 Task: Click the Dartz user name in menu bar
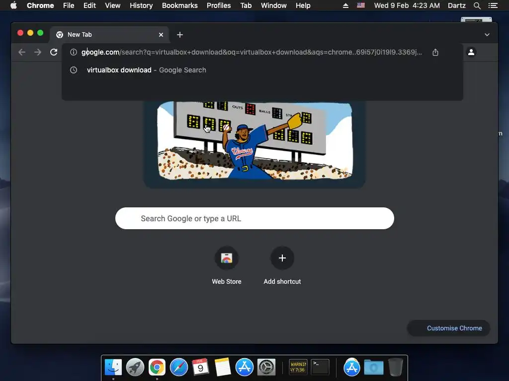click(x=456, y=5)
